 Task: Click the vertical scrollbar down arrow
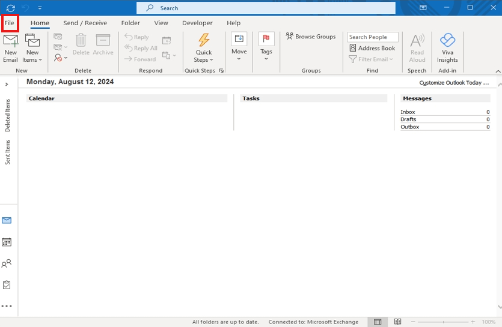tap(499, 307)
